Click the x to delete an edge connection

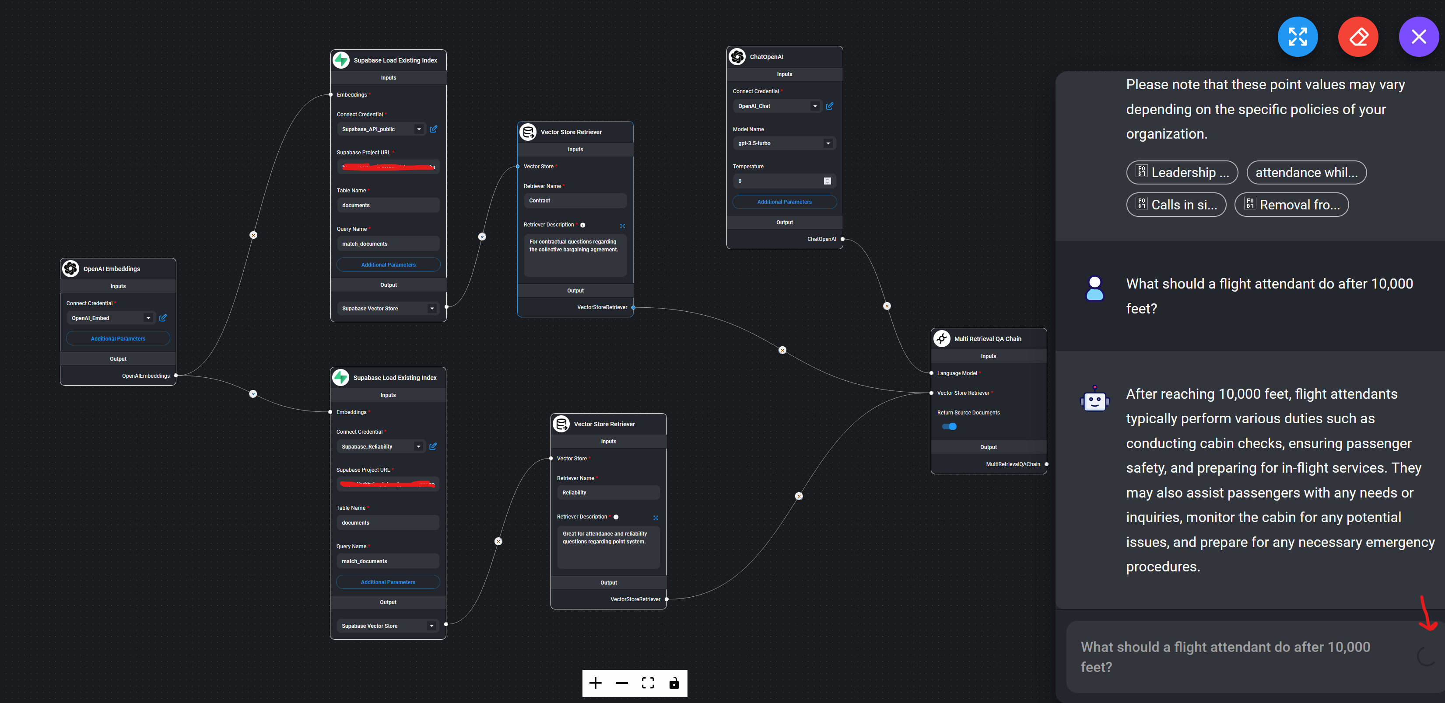pos(482,236)
